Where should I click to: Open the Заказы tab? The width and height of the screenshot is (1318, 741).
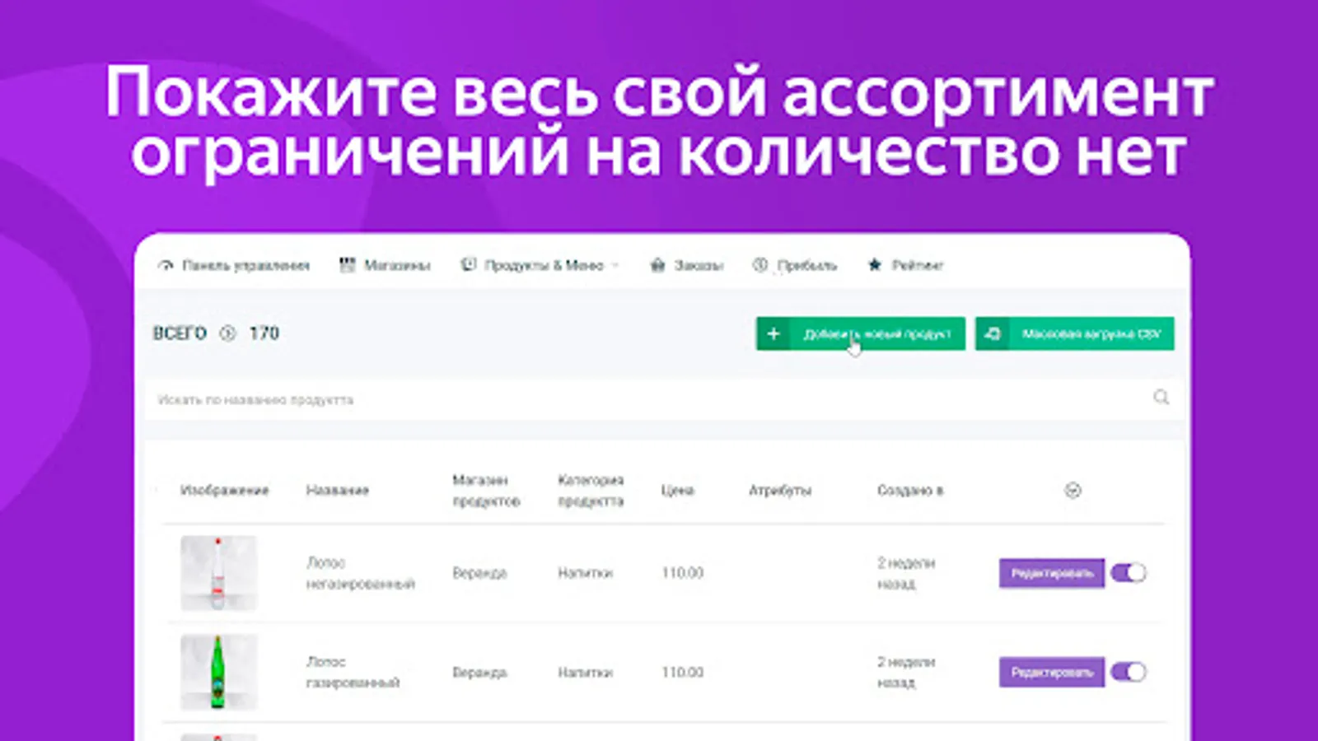[x=686, y=265]
